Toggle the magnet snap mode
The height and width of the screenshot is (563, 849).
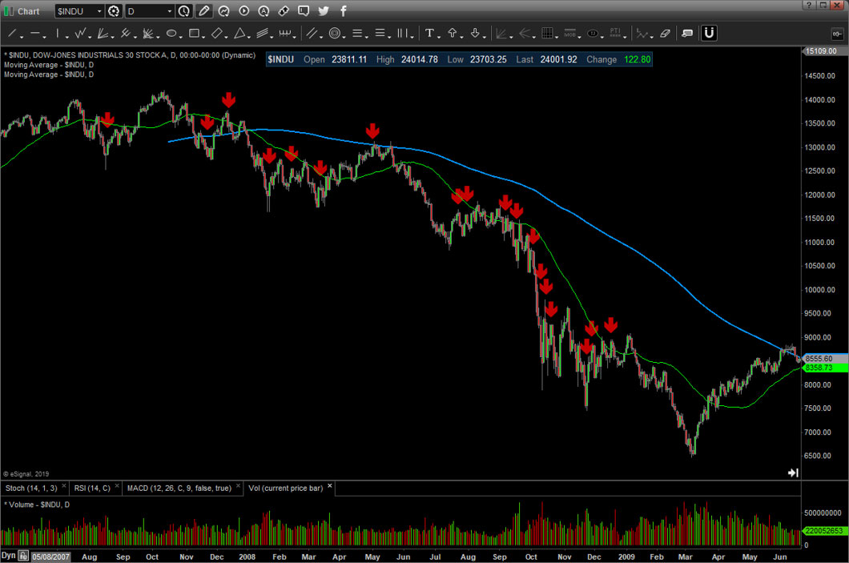(x=709, y=34)
